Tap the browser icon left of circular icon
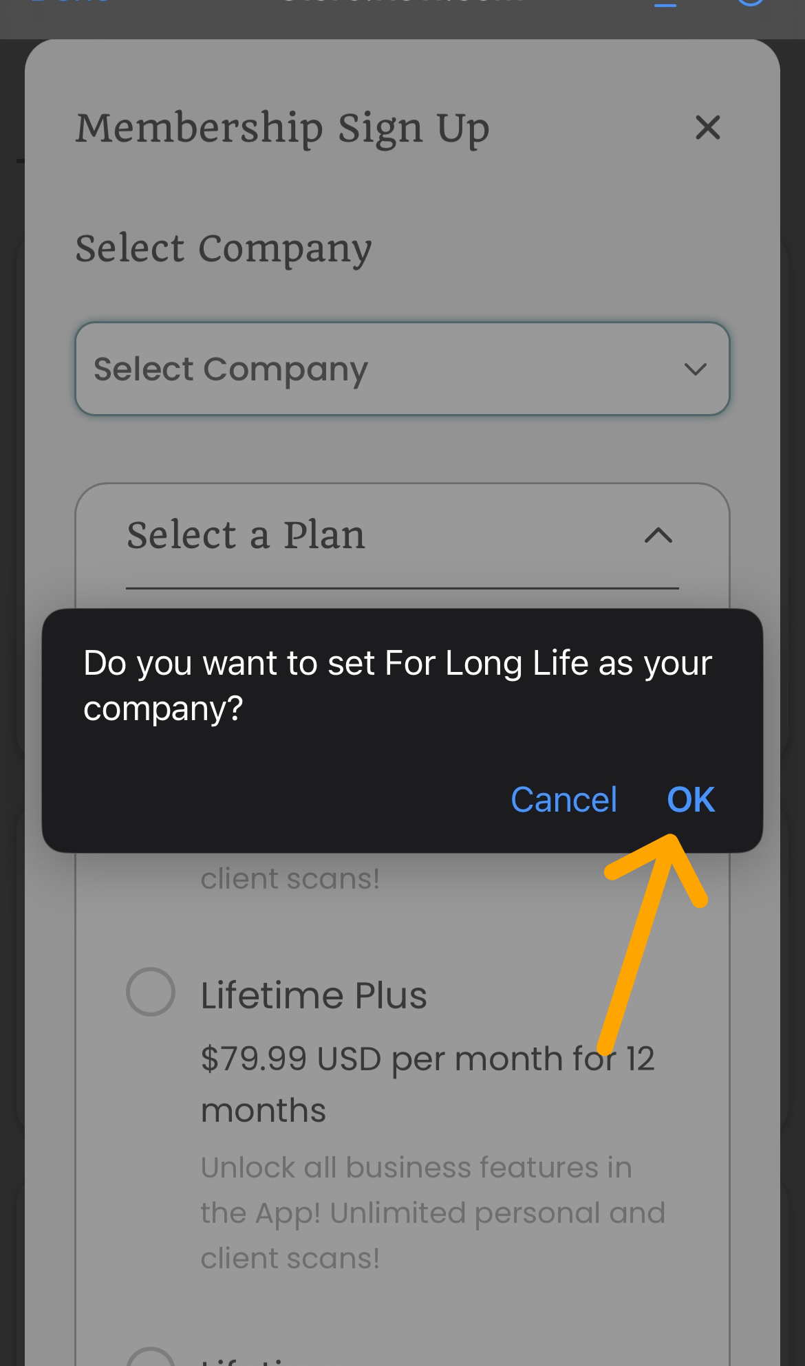 tap(665, 3)
